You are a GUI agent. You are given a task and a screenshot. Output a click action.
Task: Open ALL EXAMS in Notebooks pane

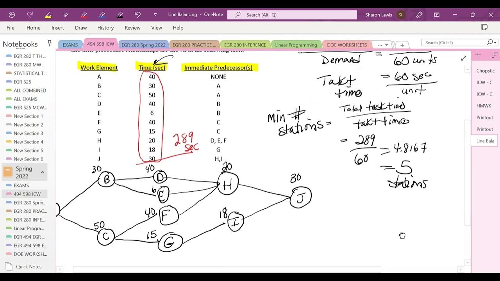pos(26,99)
